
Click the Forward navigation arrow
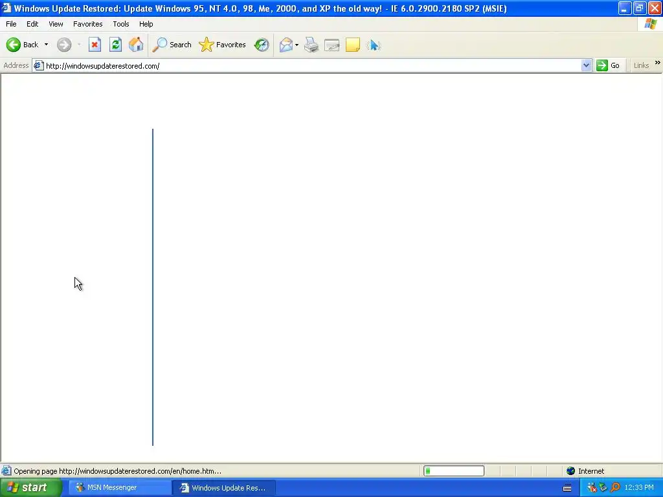[x=64, y=45]
